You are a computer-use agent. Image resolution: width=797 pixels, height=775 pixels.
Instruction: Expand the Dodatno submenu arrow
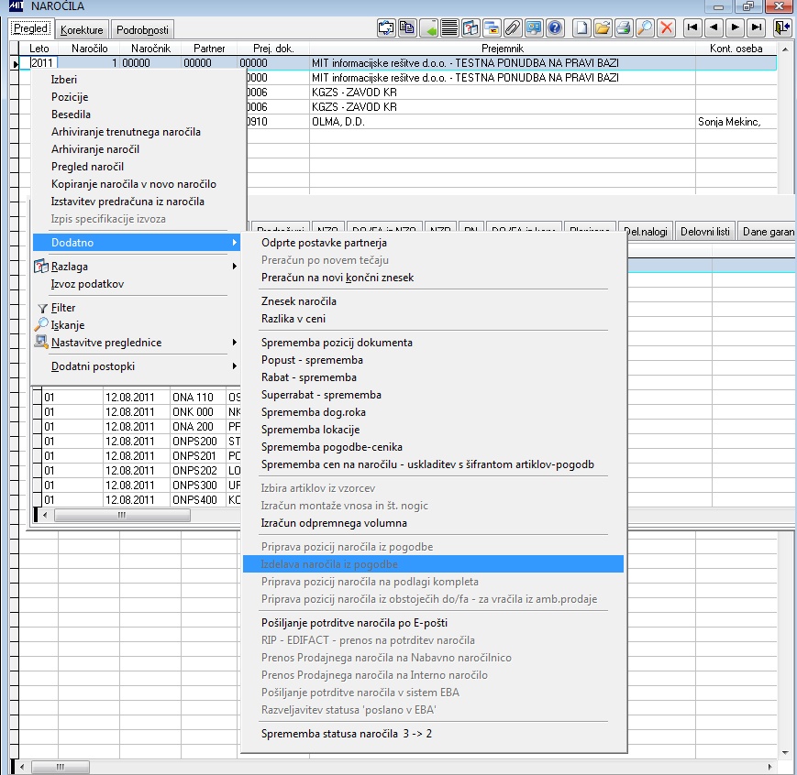coord(234,243)
